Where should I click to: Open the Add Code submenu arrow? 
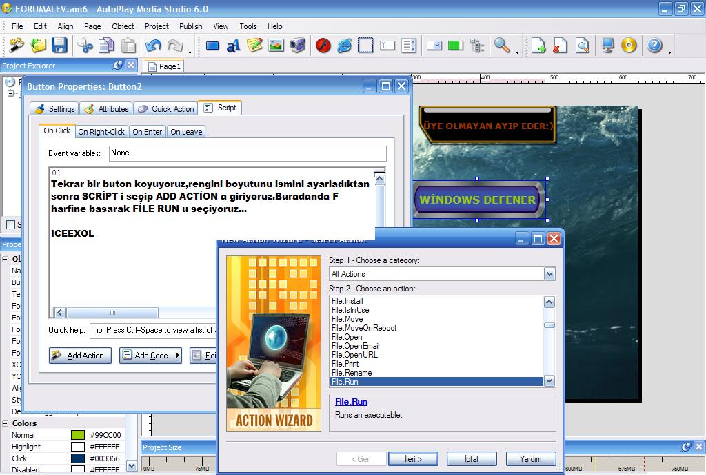pos(177,355)
